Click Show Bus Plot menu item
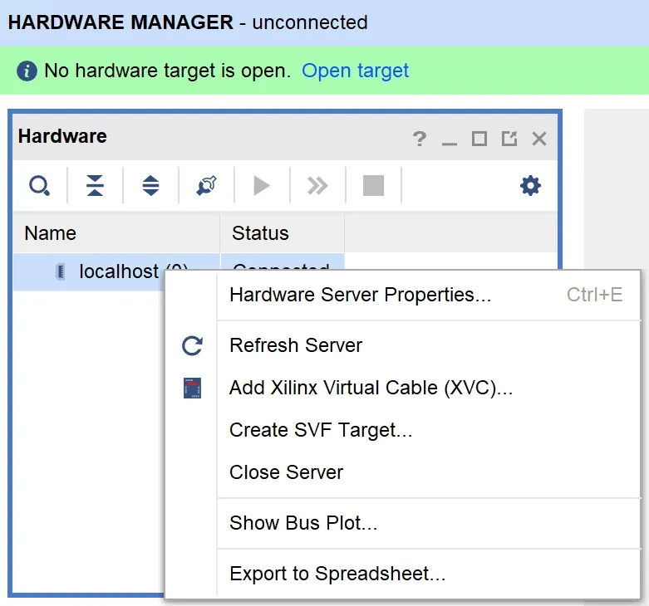The height and width of the screenshot is (606, 649). click(x=303, y=523)
